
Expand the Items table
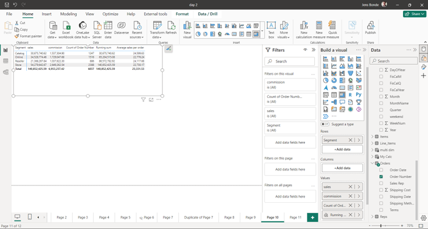pyautogui.click(x=373, y=136)
